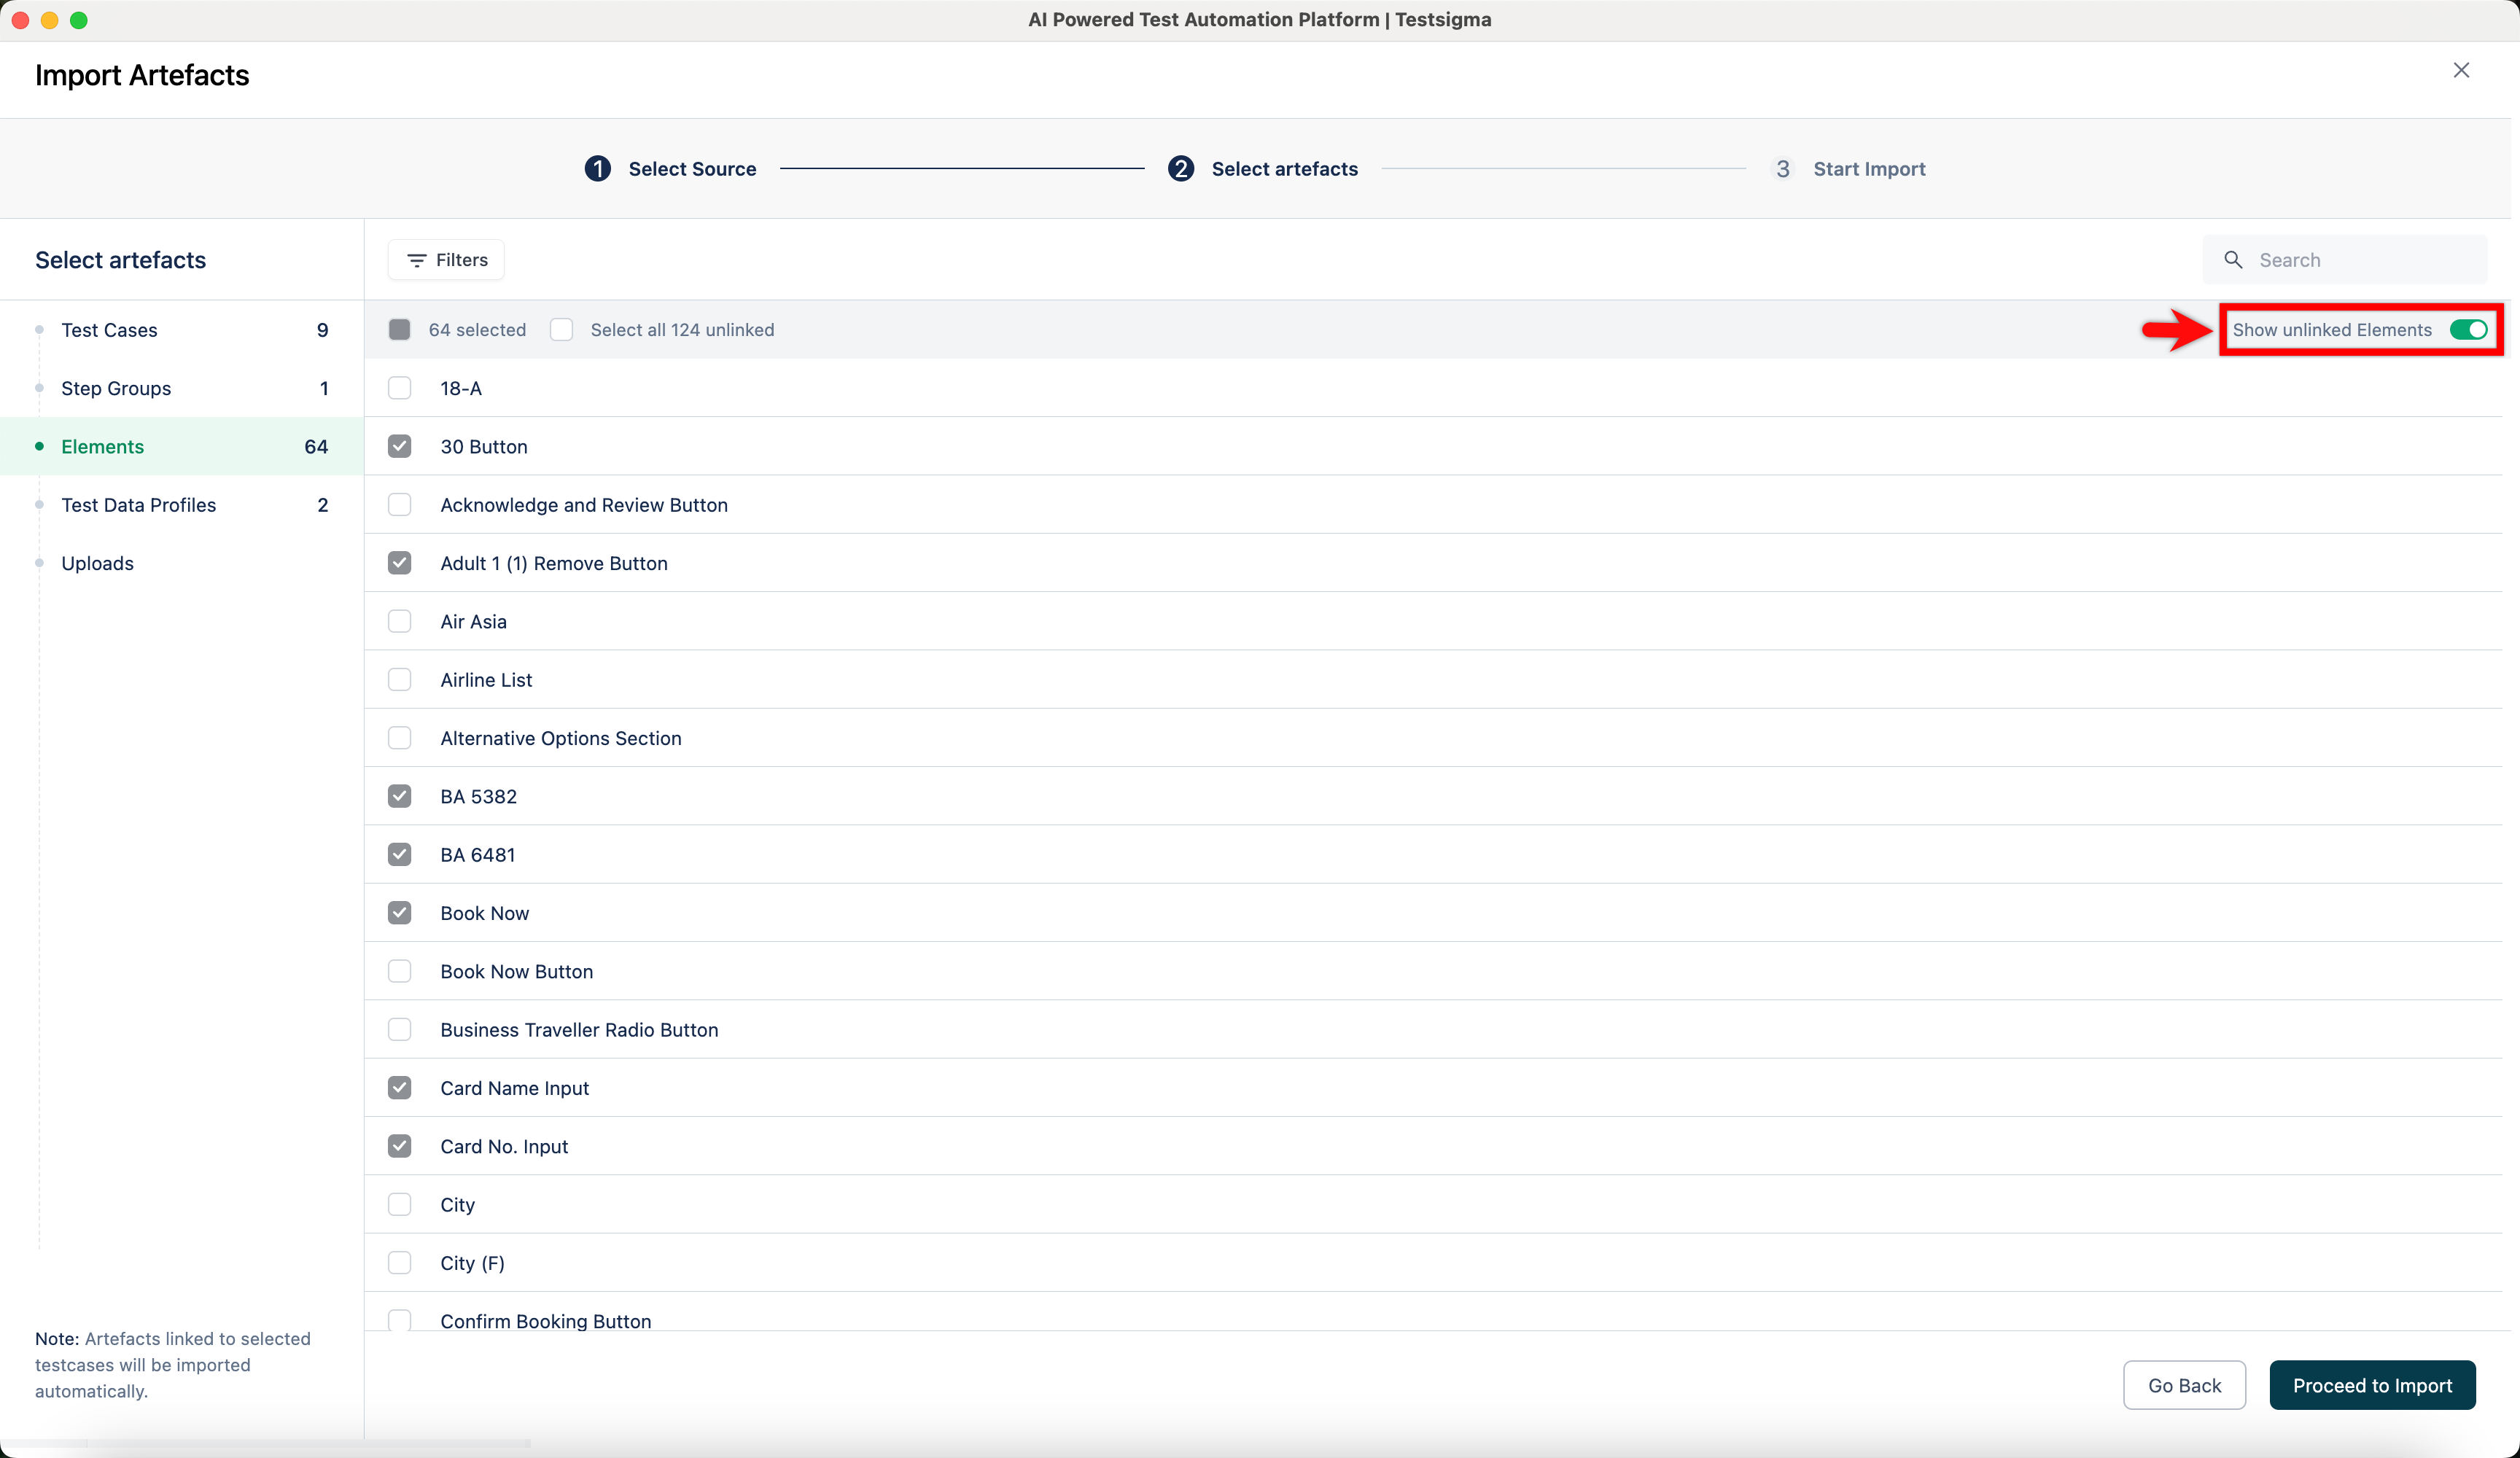Viewport: 2520px width, 1458px height.
Task: Click the search magnifier icon
Action: [2233, 260]
